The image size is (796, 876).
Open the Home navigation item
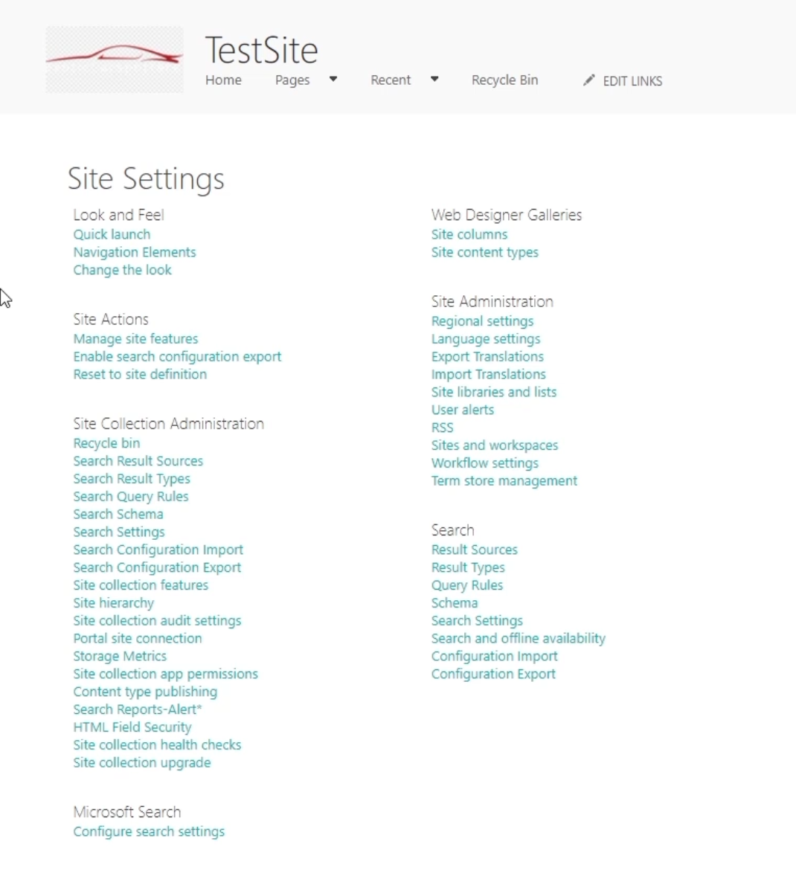point(223,80)
